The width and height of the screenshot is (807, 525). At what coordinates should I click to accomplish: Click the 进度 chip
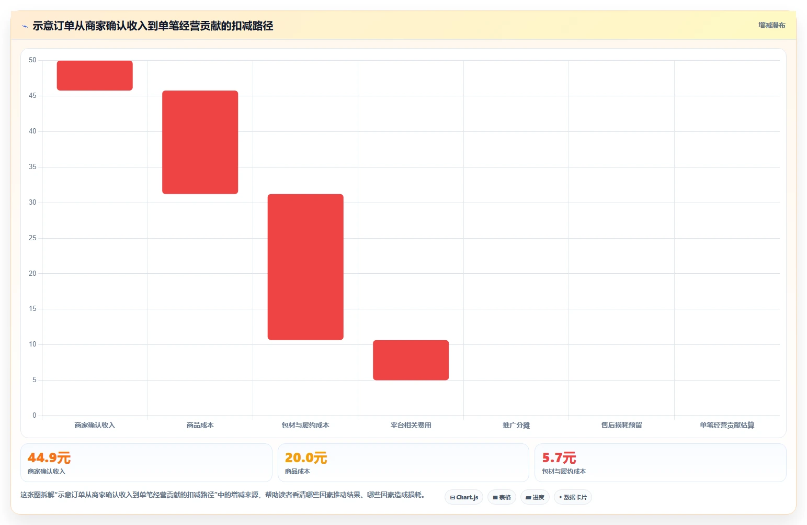(535, 497)
